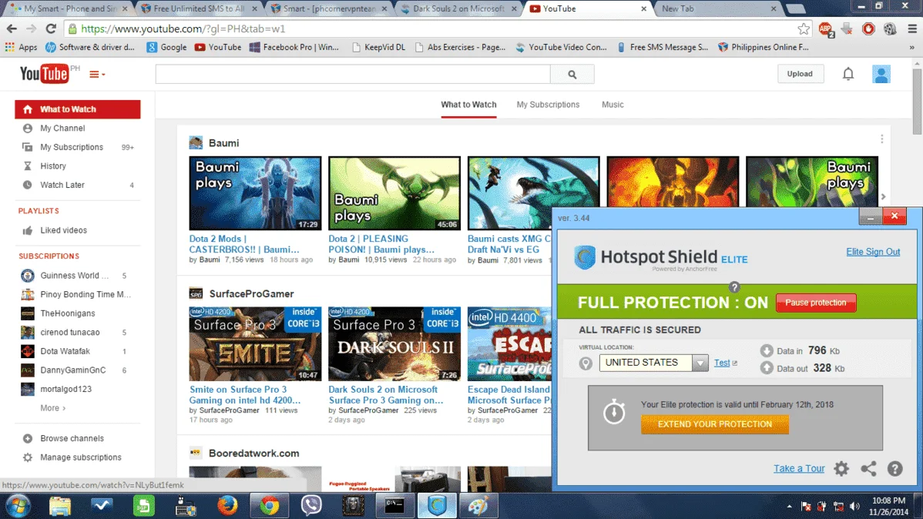Click the Booredatwork.com channel heading
Screen dimensions: 923x519
click(253, 454)
